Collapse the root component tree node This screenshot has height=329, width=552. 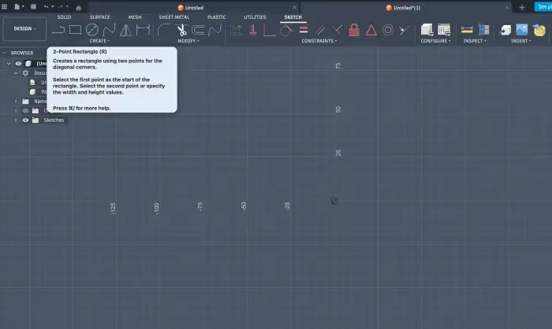(9, 64)
